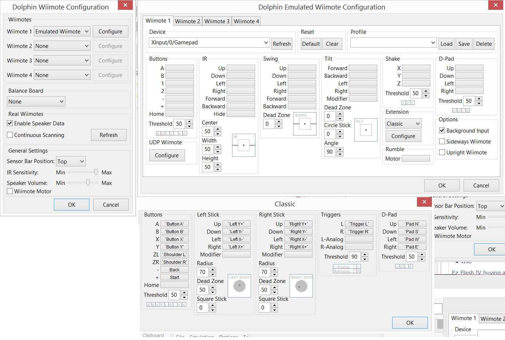
Task: Cancel the Emulated Wiimote Configuration dialog
Action: coord(481,185)
